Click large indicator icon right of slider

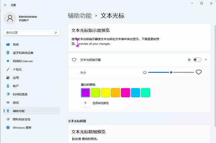(199, 72)
